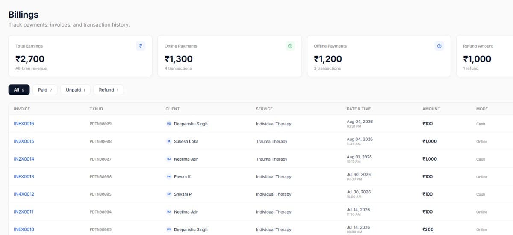
Task: Click the AMOUNT column header
Action: (431, 109)
